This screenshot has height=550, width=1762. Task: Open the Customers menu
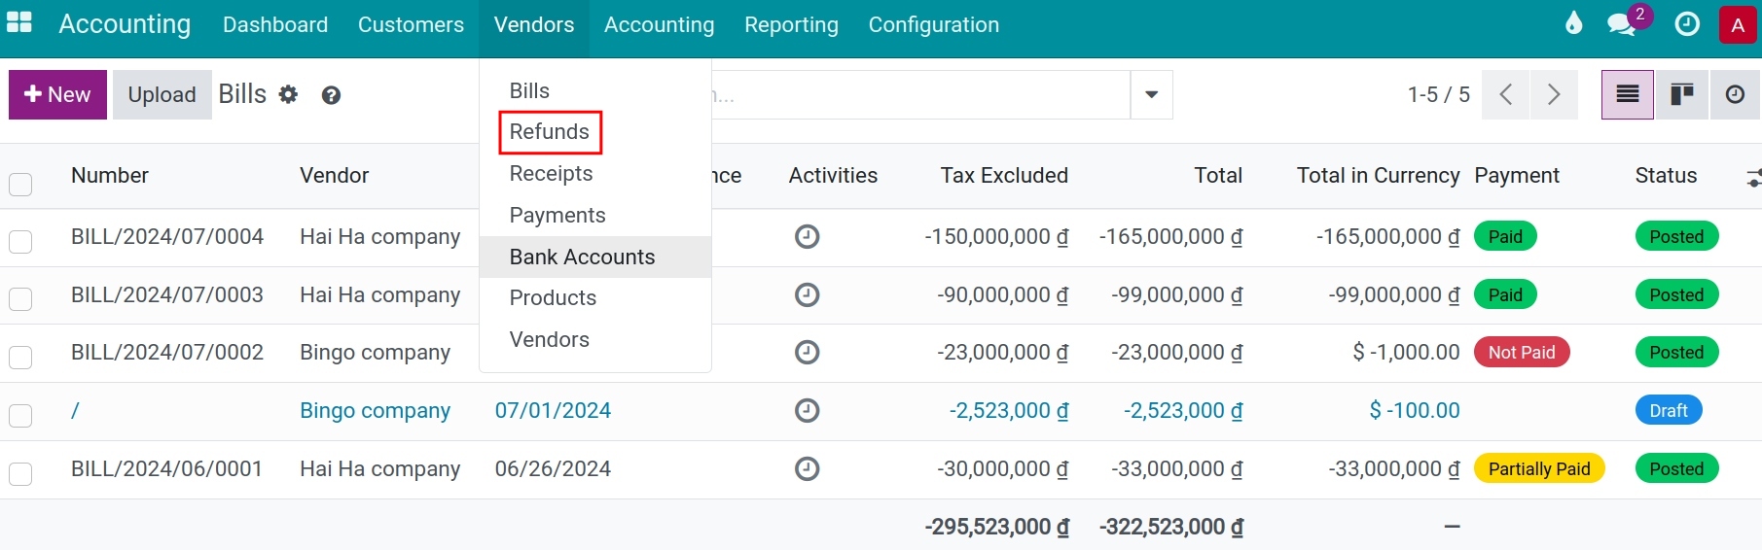(411, 24)
